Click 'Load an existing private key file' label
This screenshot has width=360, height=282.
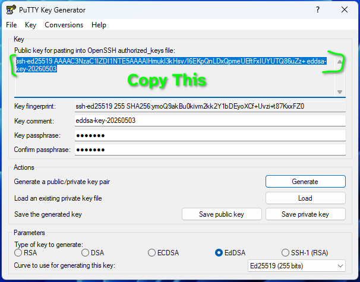pyautogui.click(x=58, y=198)
